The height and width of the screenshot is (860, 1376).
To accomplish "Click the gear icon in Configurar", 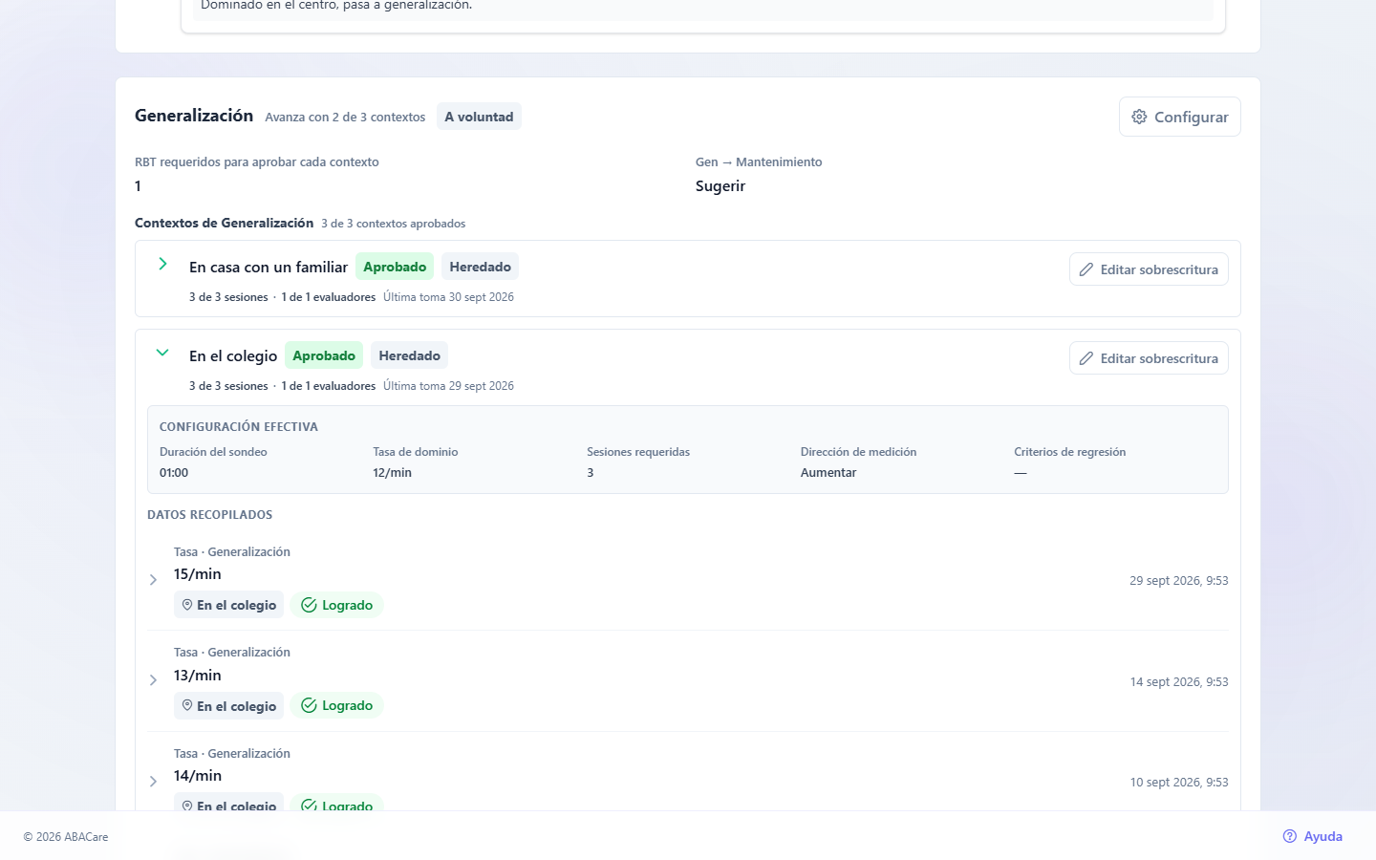I will click(x=1139, y=117).
